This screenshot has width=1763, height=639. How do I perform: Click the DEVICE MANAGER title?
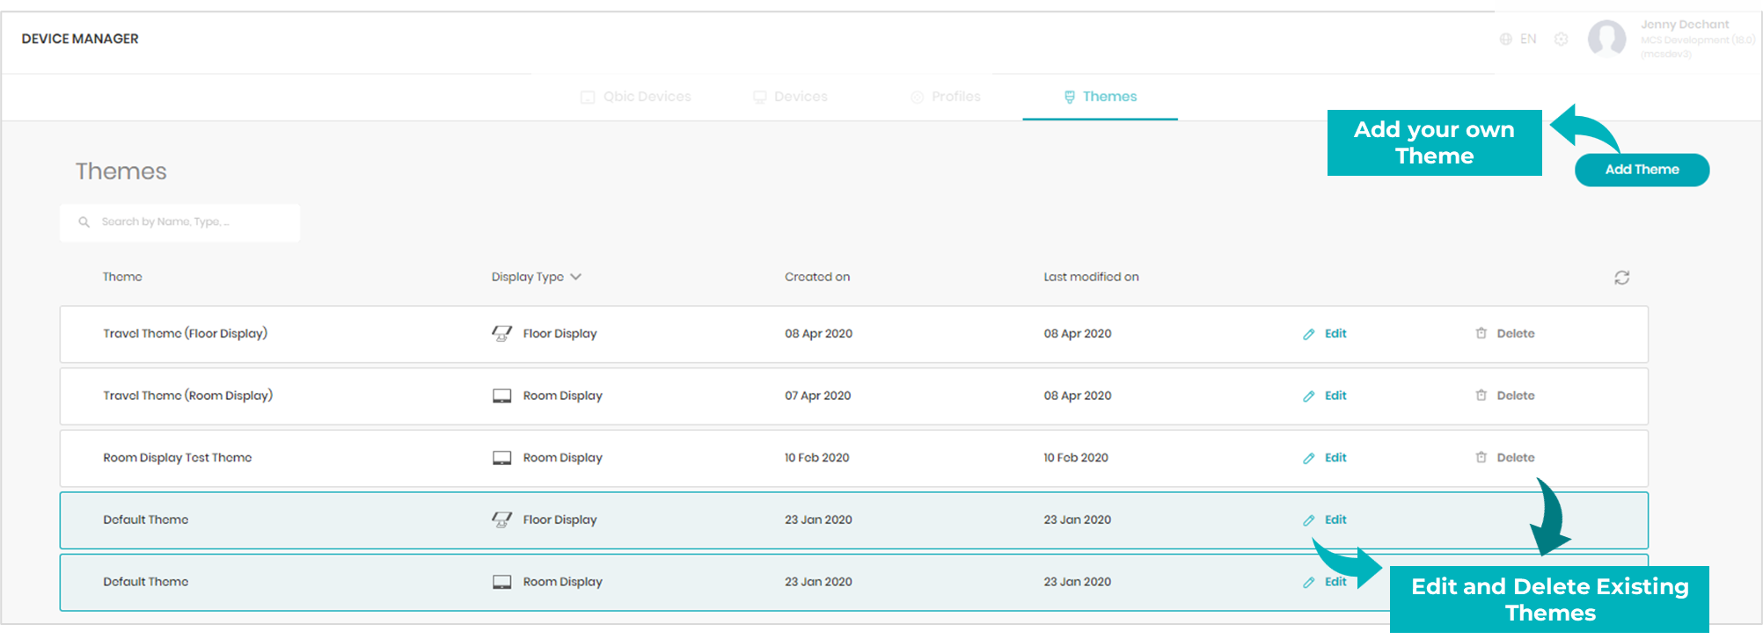(x=80, y=39)
